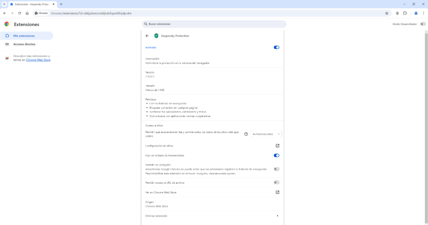Expand Eliminar extensión row arrow
The image size is (428, 225).
[277, 216]
